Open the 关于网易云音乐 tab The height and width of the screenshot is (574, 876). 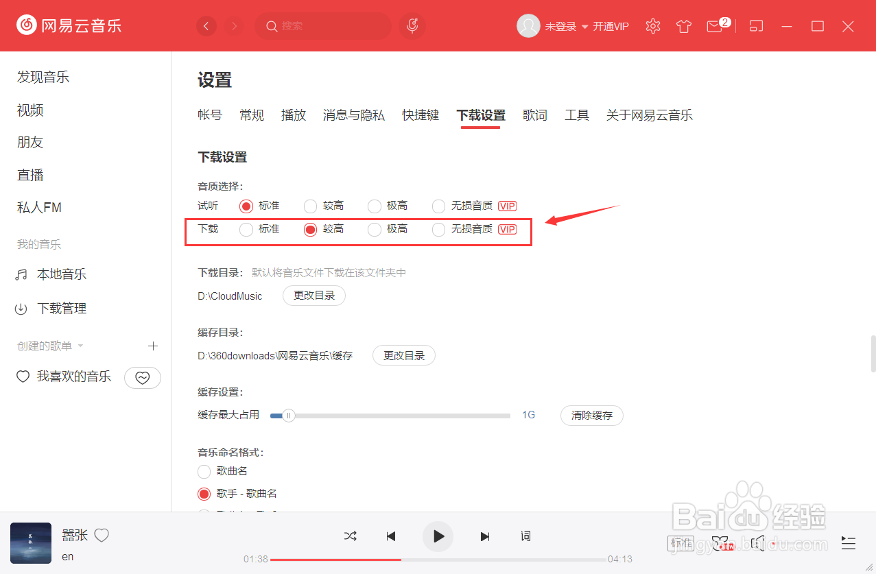(650, 115)
